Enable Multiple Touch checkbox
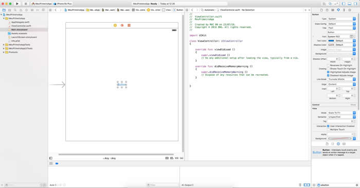Image resolution: width=360 pixels, height=188 pixels. click(x=328, y=130)
